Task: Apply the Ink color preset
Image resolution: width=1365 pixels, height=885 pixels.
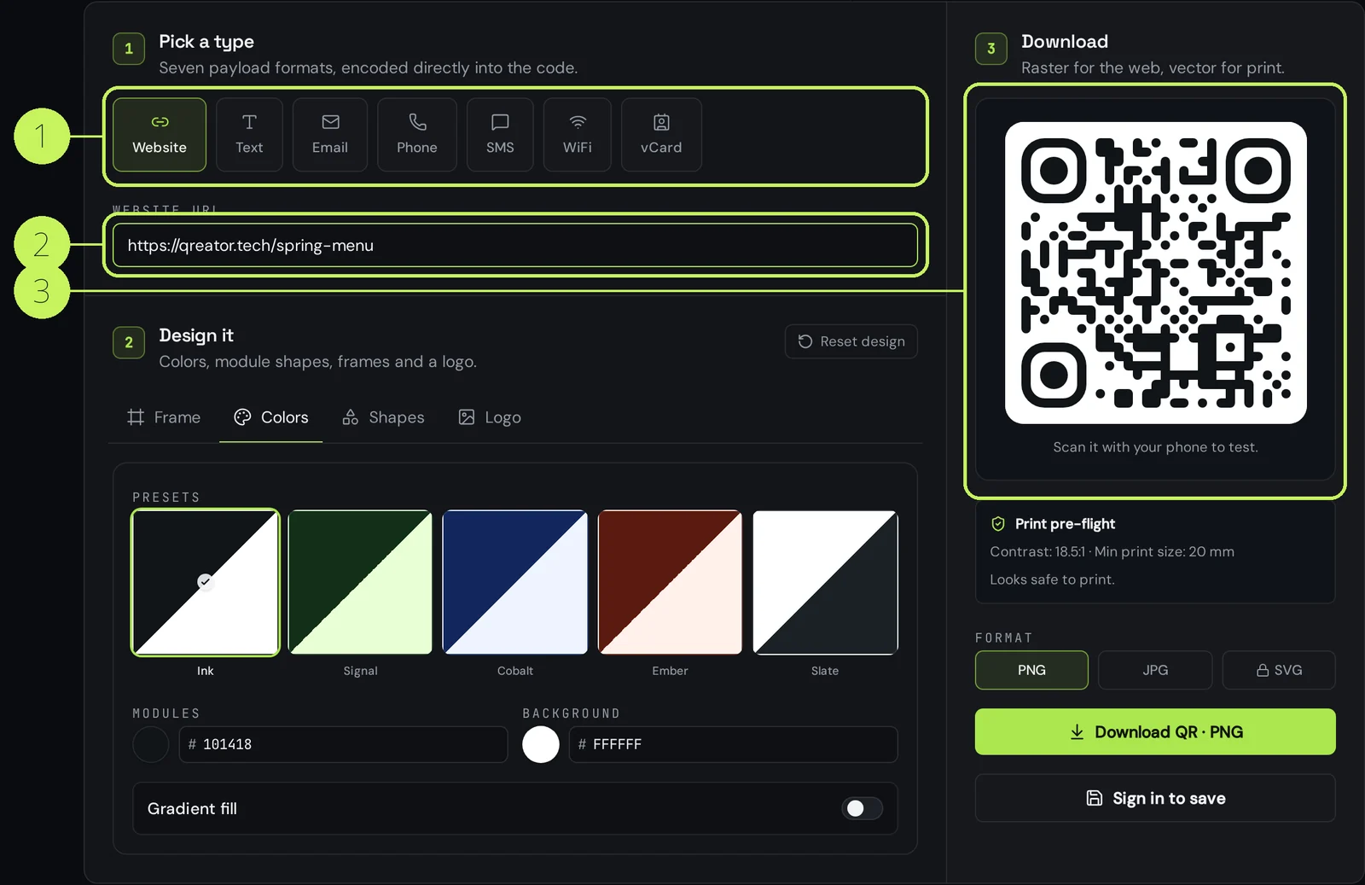Action: [206, 583]
